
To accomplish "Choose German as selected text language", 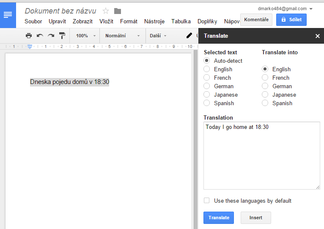I will (206, 86).
